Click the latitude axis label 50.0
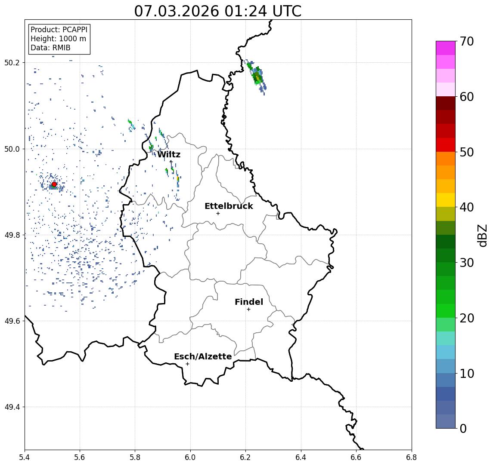 [12, 149]
